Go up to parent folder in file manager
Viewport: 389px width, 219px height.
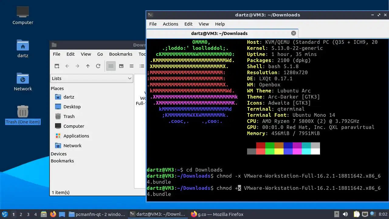click(x=88, y=66)
